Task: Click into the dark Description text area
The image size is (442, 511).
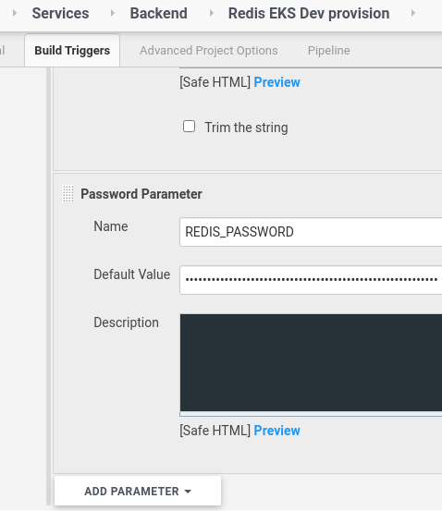Action: (x=311, y=363)
